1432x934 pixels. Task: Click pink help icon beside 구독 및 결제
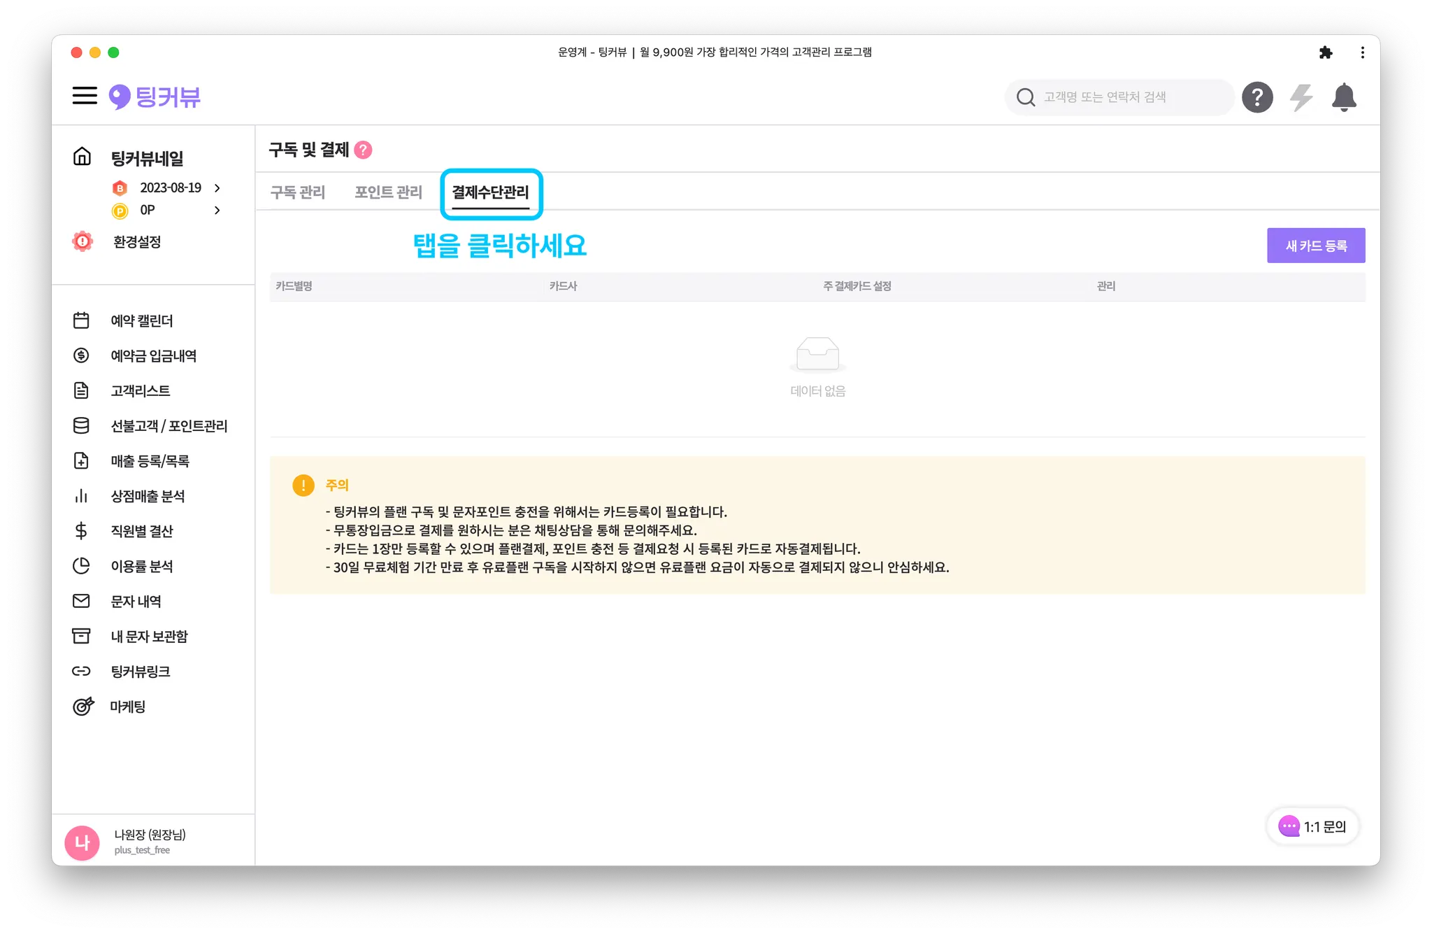pos(363,150)
